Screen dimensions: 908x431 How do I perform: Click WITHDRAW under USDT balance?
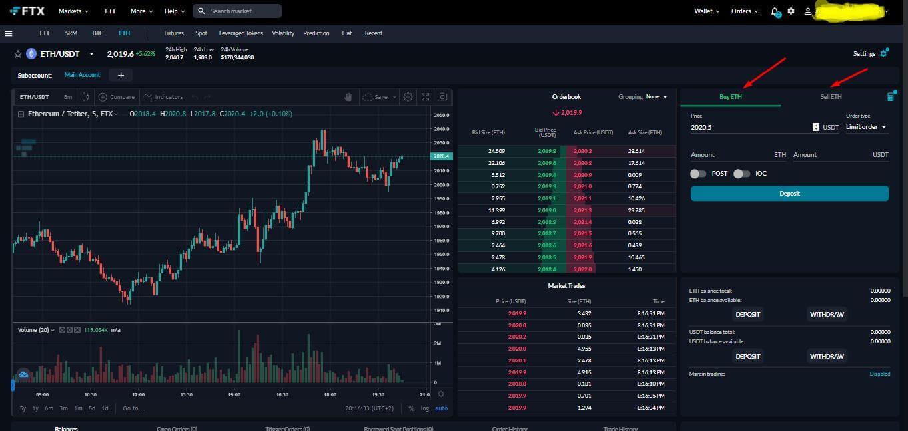point(827,356)
